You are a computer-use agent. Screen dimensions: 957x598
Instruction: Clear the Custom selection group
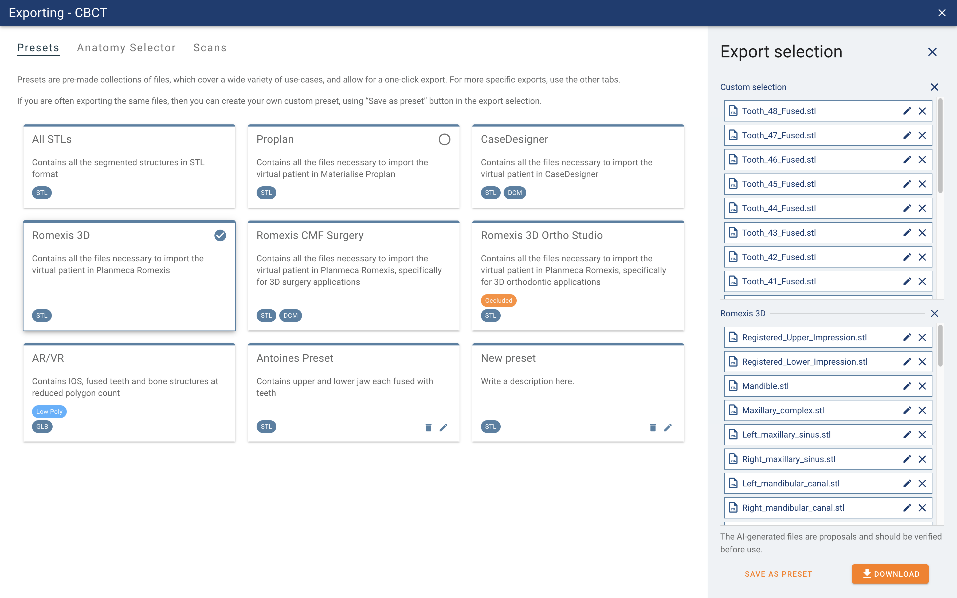pyautogui.click(x=935, y=87)
